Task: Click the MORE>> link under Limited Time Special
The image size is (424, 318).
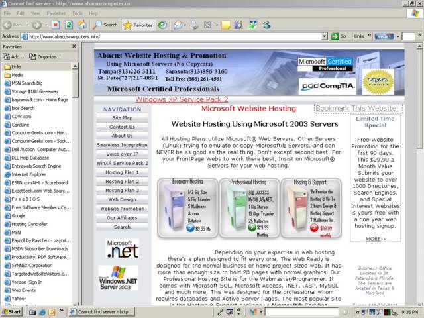Action: (x=376, y=239)
